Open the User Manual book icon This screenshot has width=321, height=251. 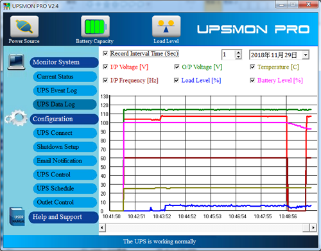(17, 216)
